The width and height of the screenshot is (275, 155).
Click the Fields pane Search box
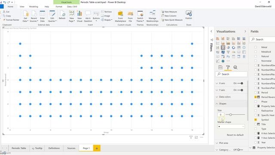pyautogui.click(x=263, y=39)
